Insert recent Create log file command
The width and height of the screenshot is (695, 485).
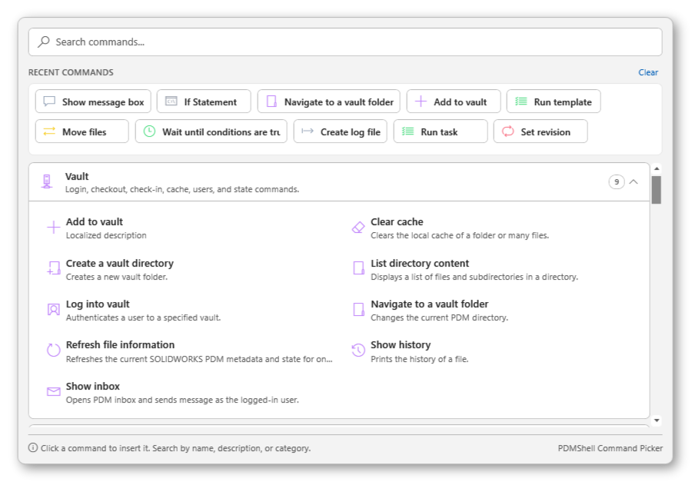[341, 131]
